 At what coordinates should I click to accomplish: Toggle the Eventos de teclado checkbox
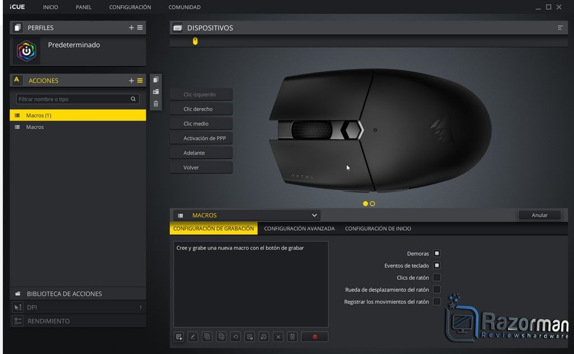437,265
